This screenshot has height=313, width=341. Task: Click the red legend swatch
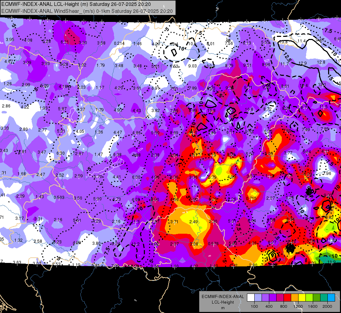click(x=287, y=298)
